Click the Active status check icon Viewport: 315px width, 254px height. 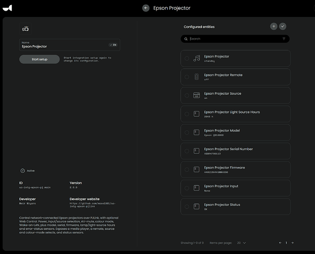tap(22, 171)
